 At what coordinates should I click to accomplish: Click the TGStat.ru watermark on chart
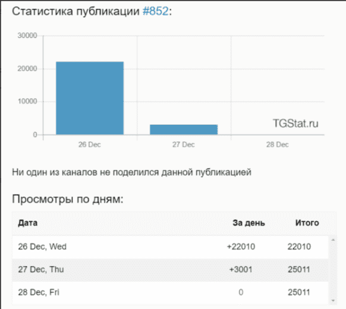tap(295, 123)
